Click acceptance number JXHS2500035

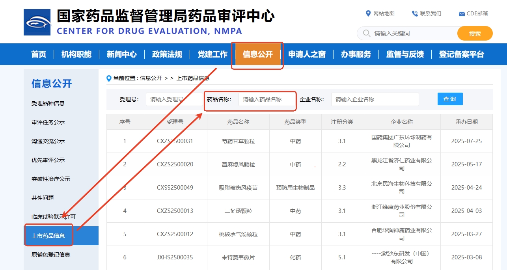click(x=175, y=257)
